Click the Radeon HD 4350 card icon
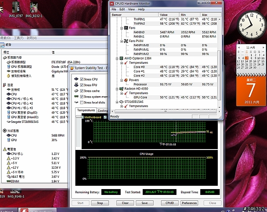The width and height of the screenshot is (267, 212). tap(121, 89)
